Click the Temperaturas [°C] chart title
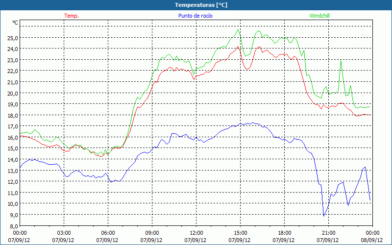Image resolution: width=392 pixels, height=245 pixels. click(201, 5)
